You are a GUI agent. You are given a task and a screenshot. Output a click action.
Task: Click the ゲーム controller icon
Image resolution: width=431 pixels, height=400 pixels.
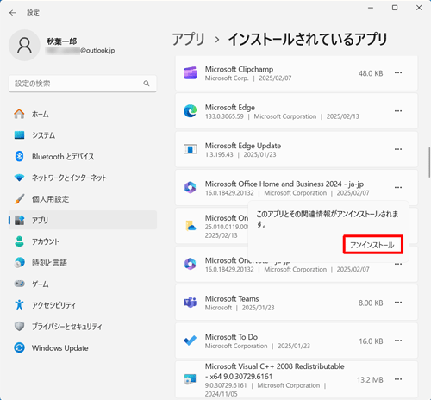click(19, 284)
